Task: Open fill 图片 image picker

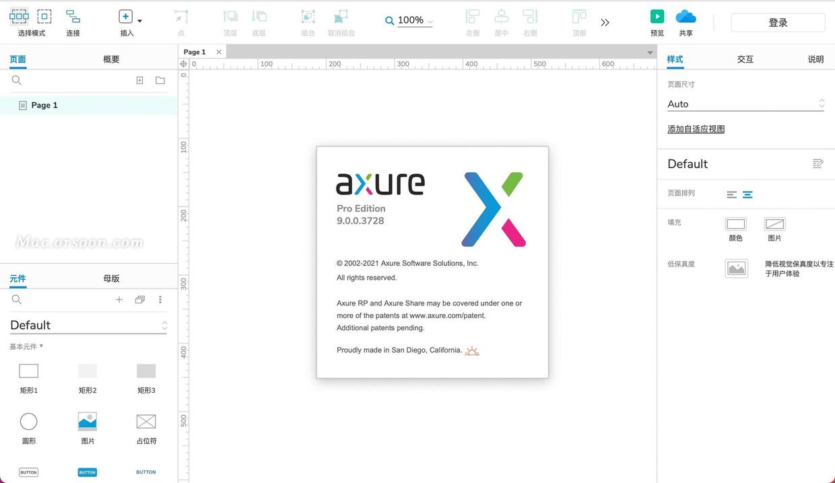Action: coord(774,224)
